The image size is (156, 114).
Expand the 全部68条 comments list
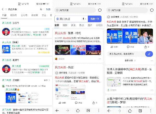pos(129,61)
